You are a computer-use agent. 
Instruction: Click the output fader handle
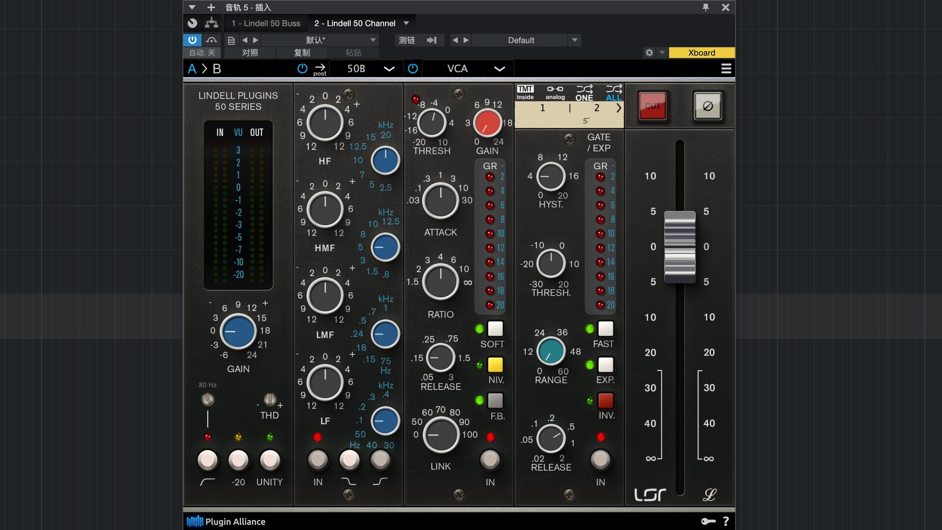[x=680, y=247]
